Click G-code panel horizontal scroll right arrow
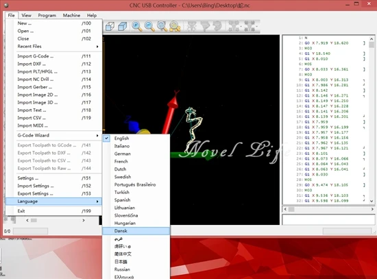Screen dimensions: 377x279 click(372, 209)
